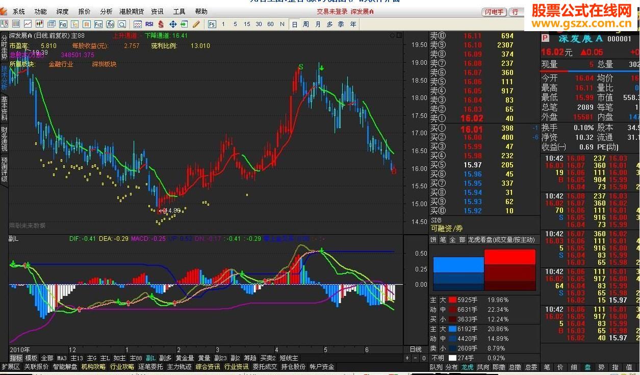
Task: Switch to the 队列 panel tab
Action: click(x=436, y=367)
